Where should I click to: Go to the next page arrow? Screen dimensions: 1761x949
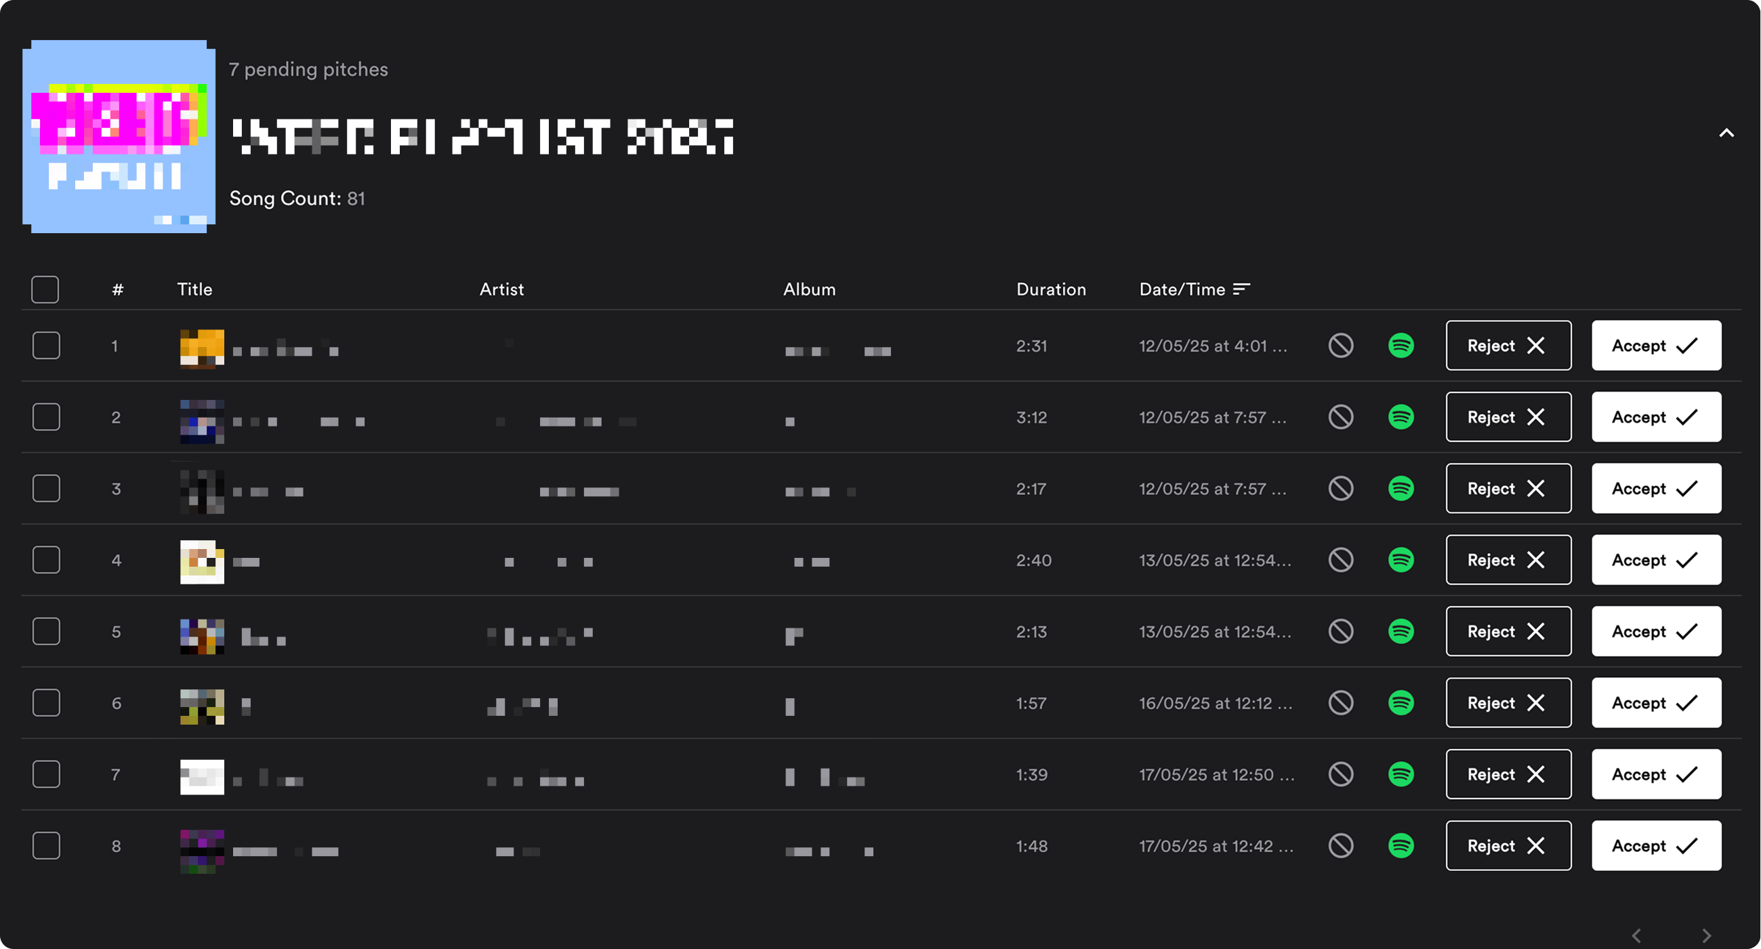pyautogui.click(x=1707, y=935)
